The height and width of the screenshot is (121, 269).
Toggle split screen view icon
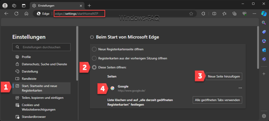click(214, 14)
